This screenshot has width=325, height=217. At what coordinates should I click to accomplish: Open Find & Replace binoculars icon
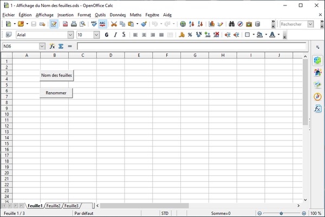pyautogui.click(x=231, y=24)
